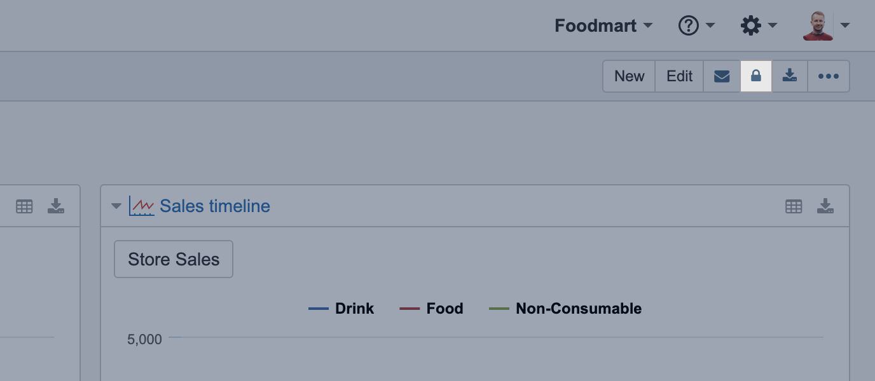Collapse the Sales timeline panel

click(x=116, y=206)
